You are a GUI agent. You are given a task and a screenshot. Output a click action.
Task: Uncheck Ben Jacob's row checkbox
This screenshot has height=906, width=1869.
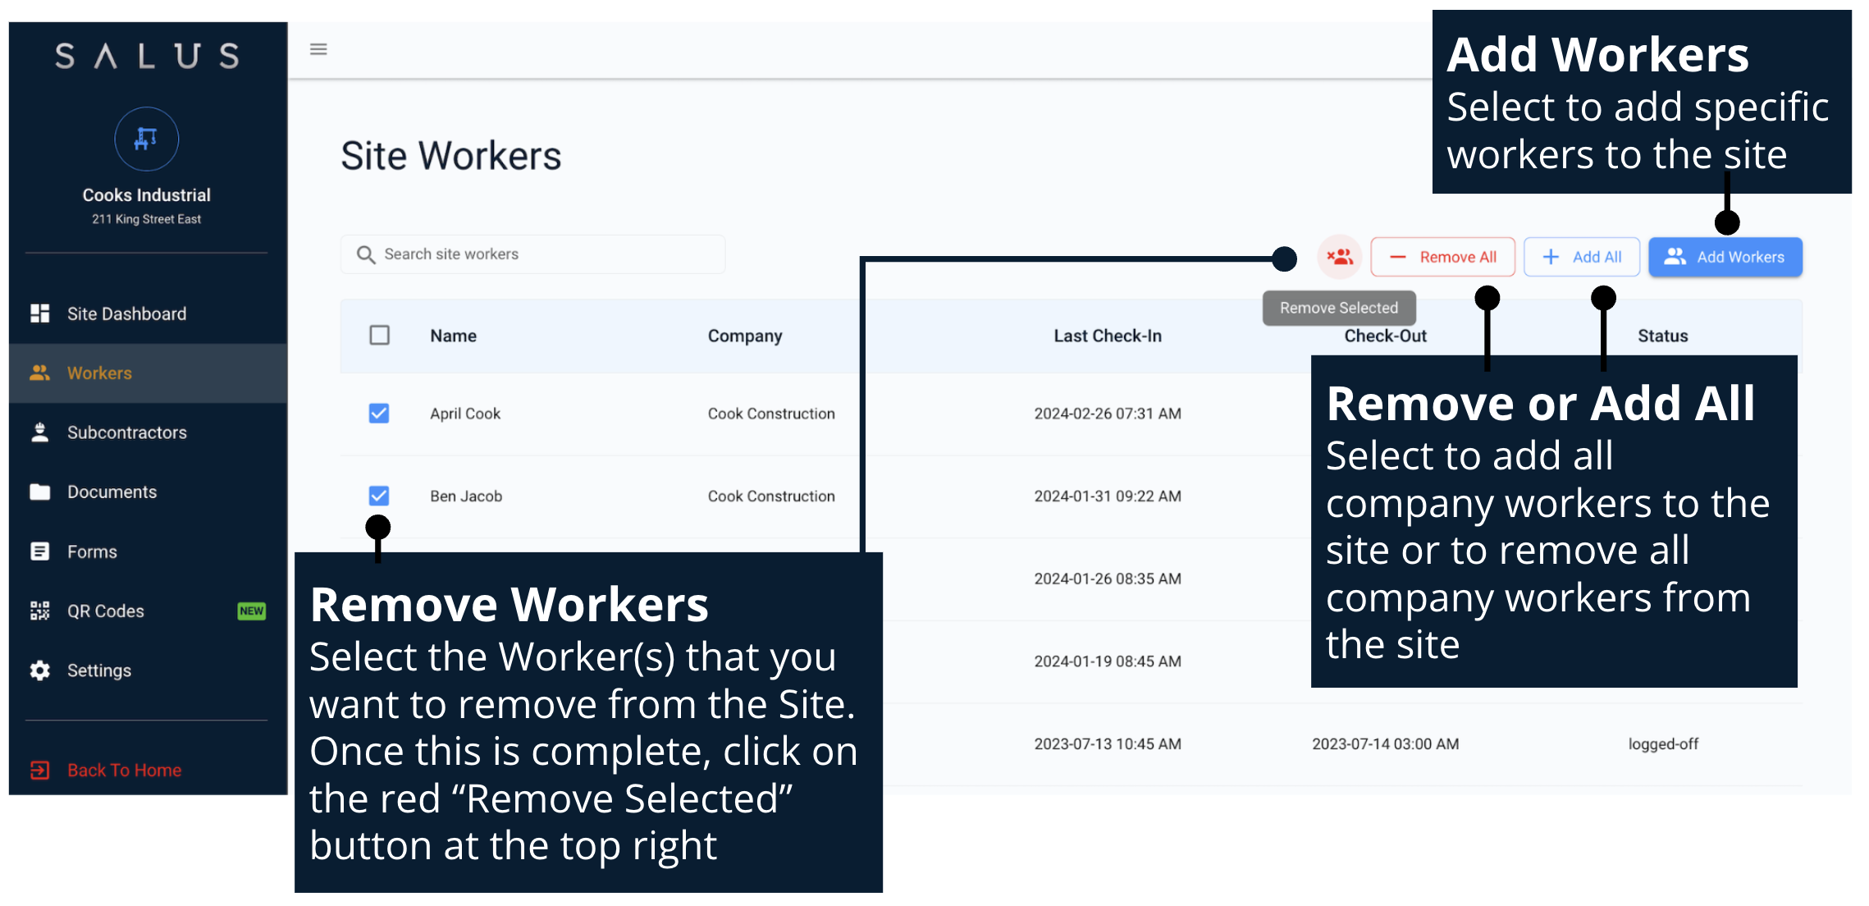point(379,496)
